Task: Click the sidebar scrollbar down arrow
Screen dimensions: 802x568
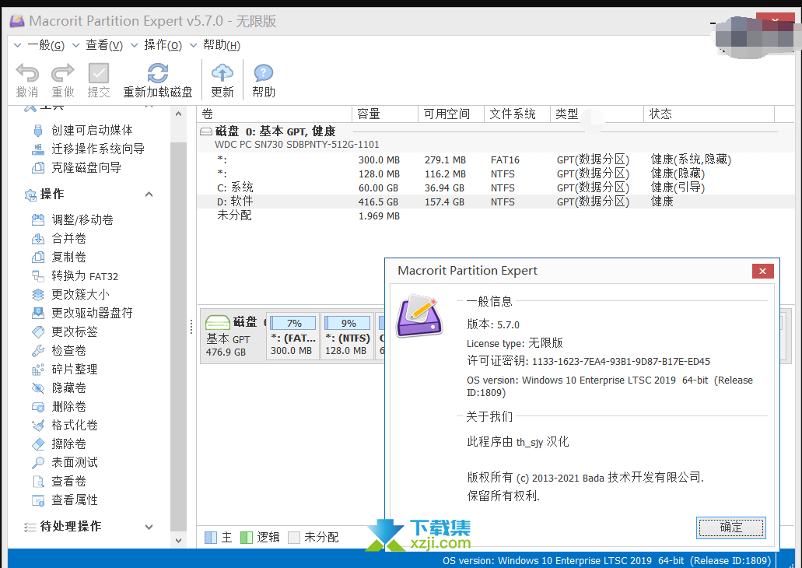Action: [x=178, y=540]
